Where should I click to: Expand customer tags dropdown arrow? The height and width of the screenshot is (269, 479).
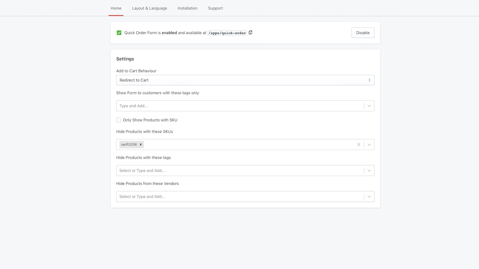coord(369,106)
